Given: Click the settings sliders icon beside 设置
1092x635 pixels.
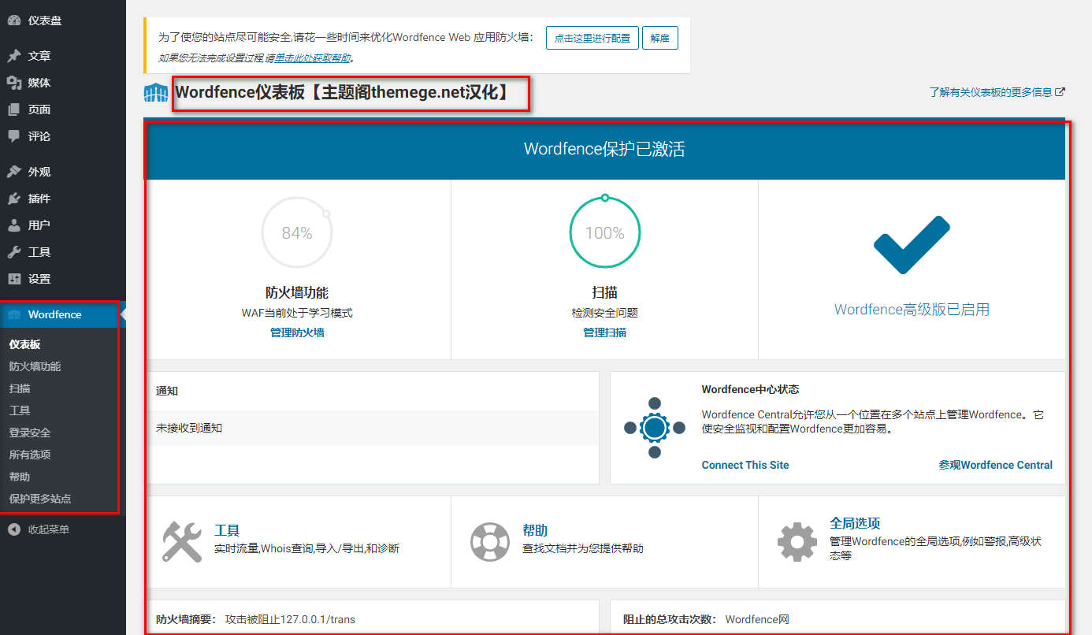Looking at the screenshot, I should [x=14, y=279].
